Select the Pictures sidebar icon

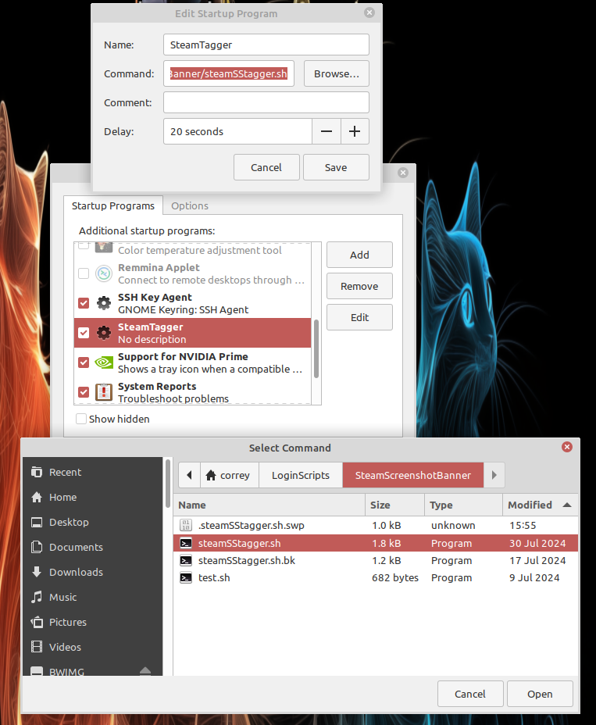pyautogui.click(x=37, y=622)
